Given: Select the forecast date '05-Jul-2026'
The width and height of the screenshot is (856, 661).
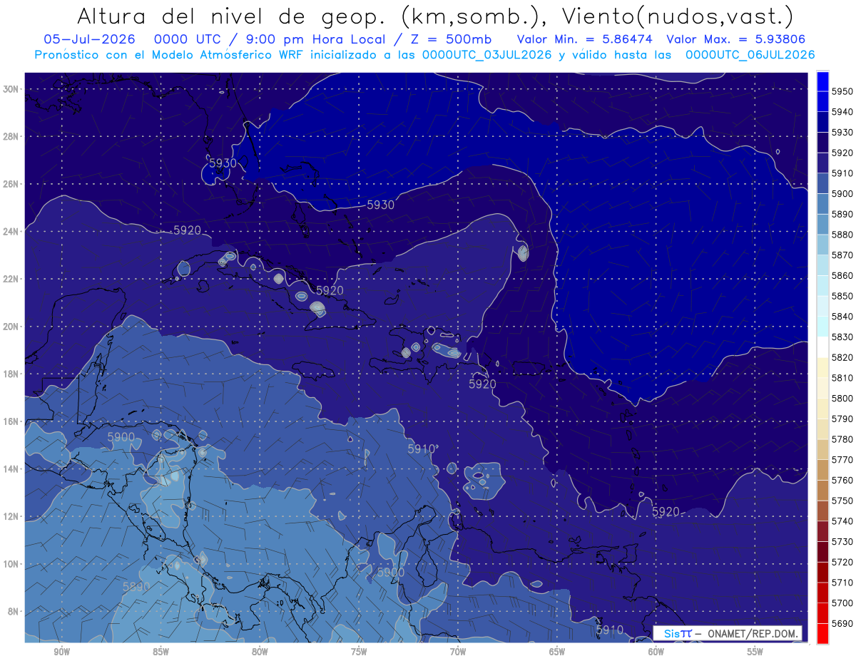Looking at the screenshot, I should pyautogui.click(x=89, y=39).
